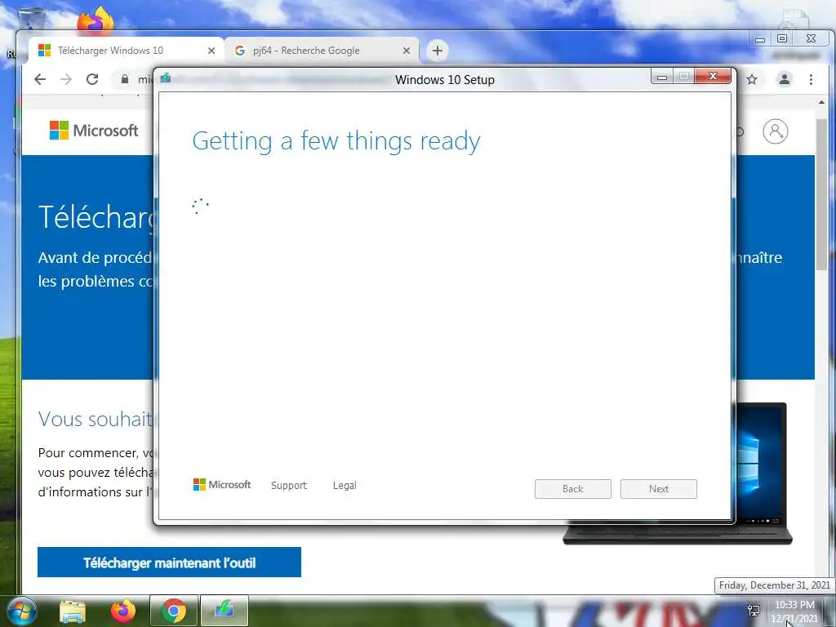Open the Chrome profile avatar
Screen dimensions: 836x627
785,79
